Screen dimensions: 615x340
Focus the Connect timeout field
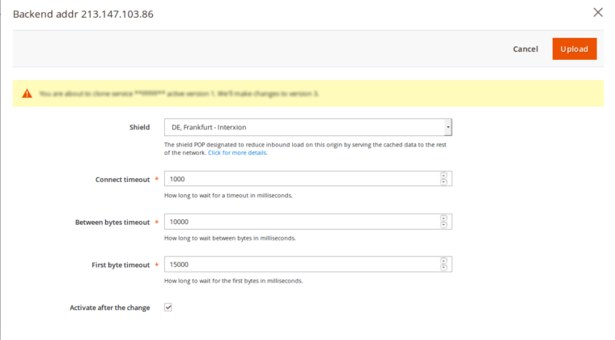click(x=301, y=179)
